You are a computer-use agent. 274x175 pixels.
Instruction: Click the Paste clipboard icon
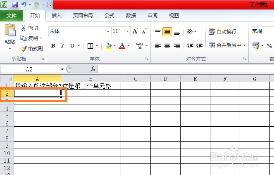[x=10, y=30]
